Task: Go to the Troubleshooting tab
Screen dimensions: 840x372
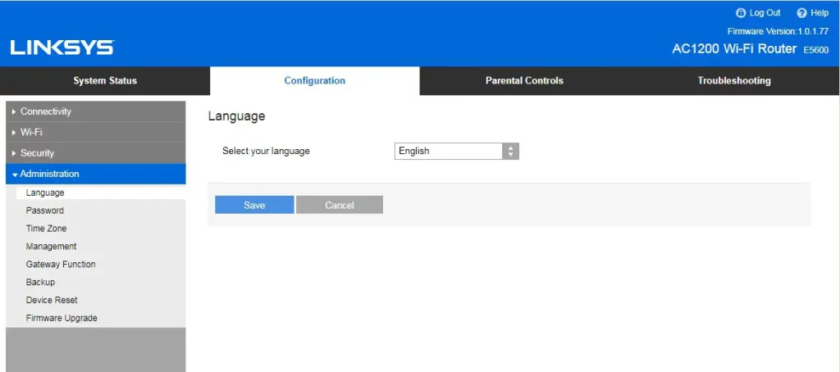Action: (x=734, y=81)
